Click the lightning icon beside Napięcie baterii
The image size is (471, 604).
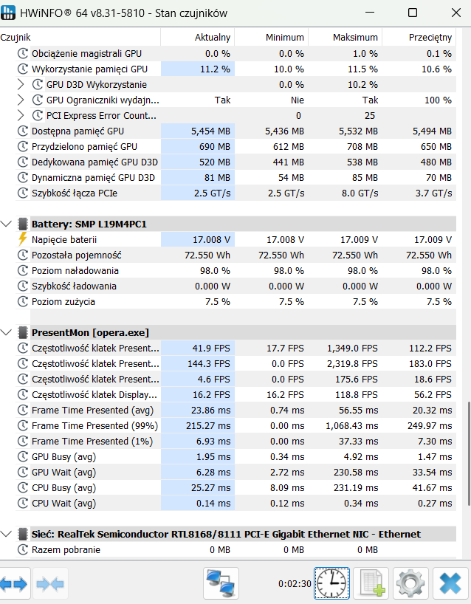click(x=23, y=239)
